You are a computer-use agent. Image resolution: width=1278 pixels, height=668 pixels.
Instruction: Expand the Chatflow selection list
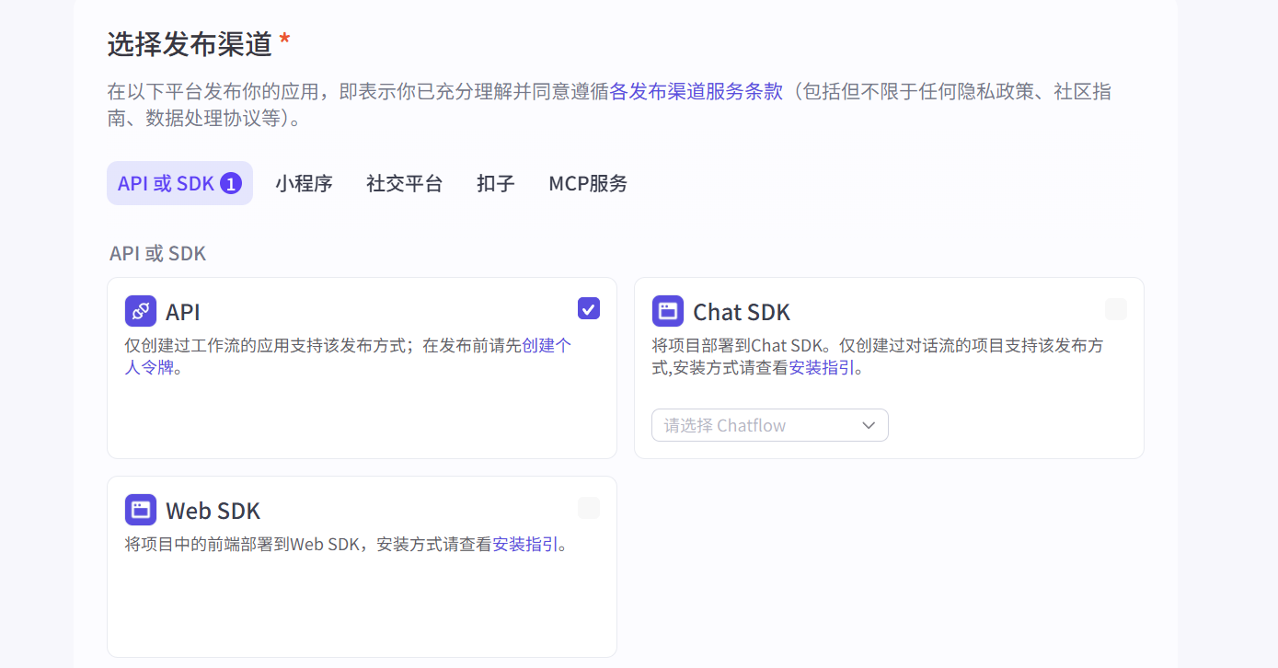pyautogui.click(x=769, y=424)
